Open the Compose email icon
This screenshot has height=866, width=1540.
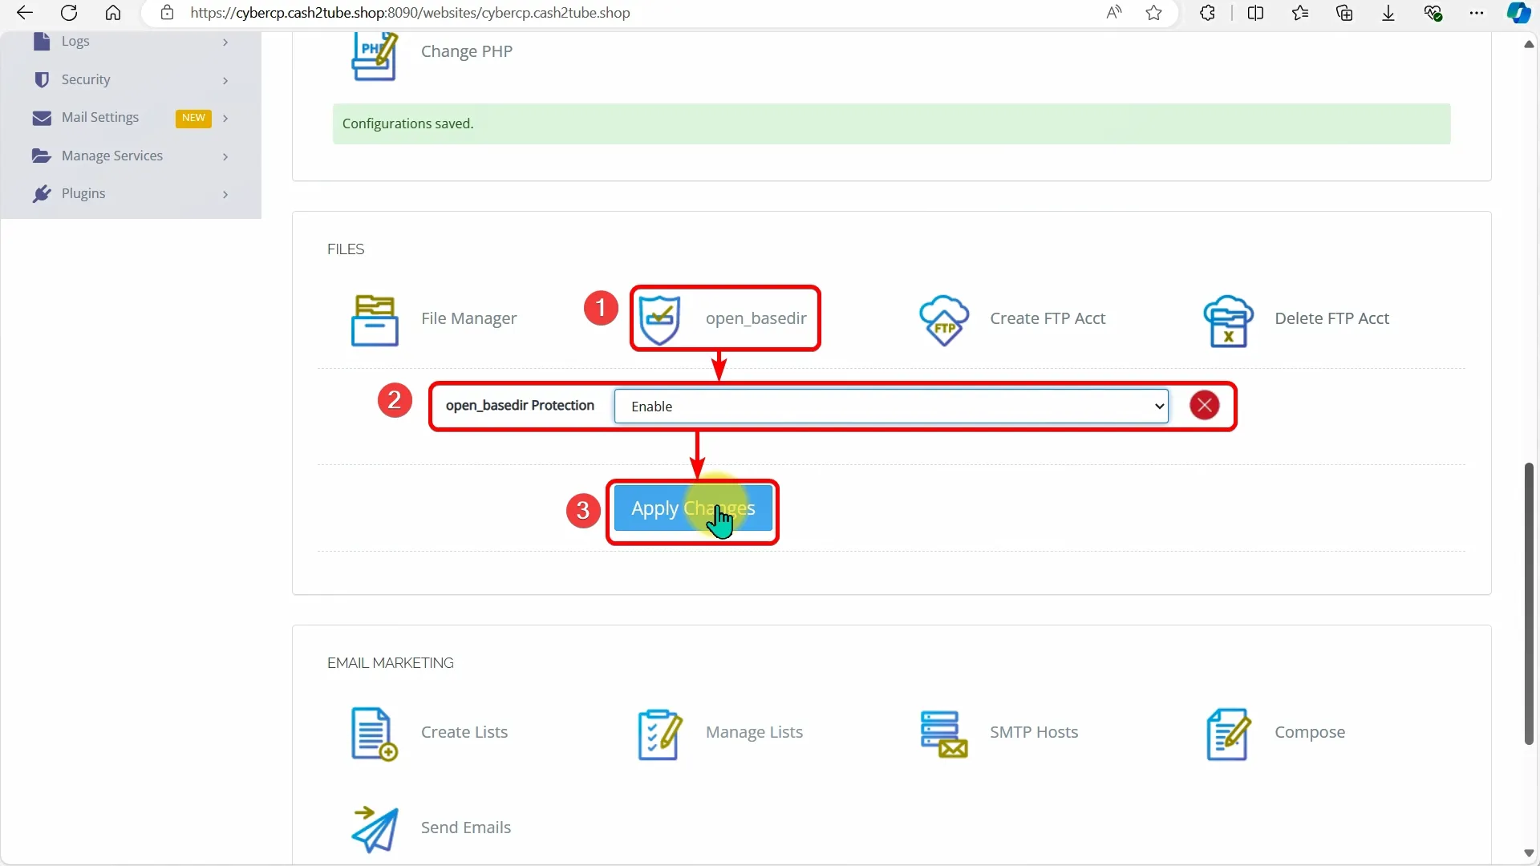(1228, 734)
